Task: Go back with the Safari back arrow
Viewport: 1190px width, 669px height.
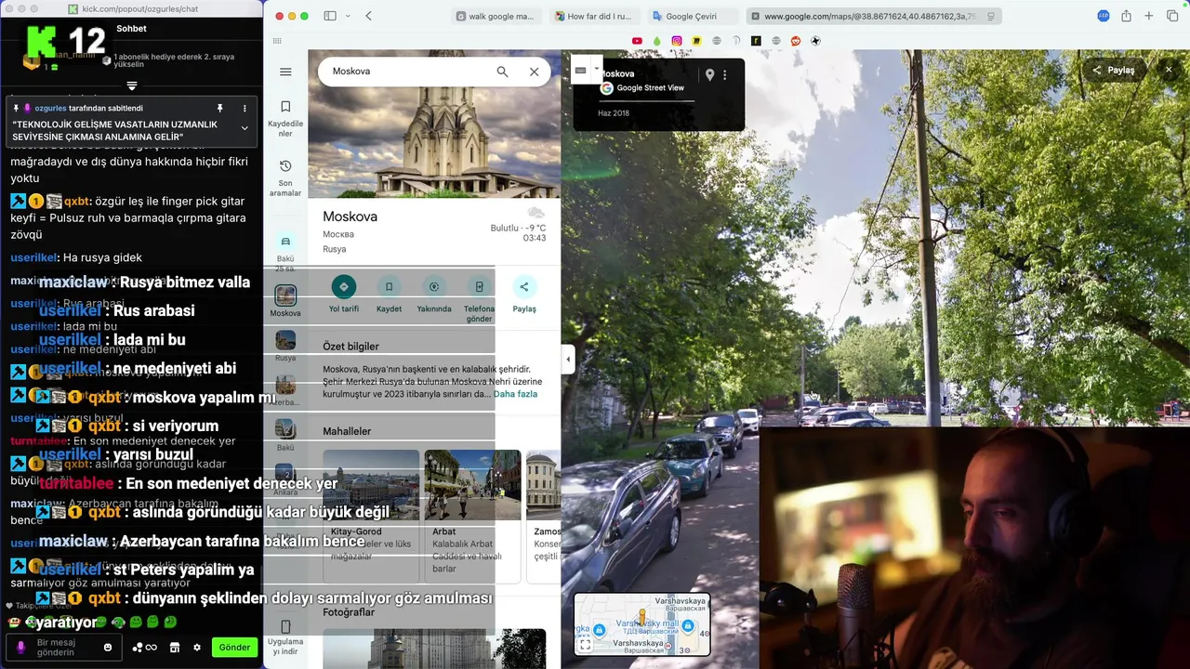Action: pos(369,16)
